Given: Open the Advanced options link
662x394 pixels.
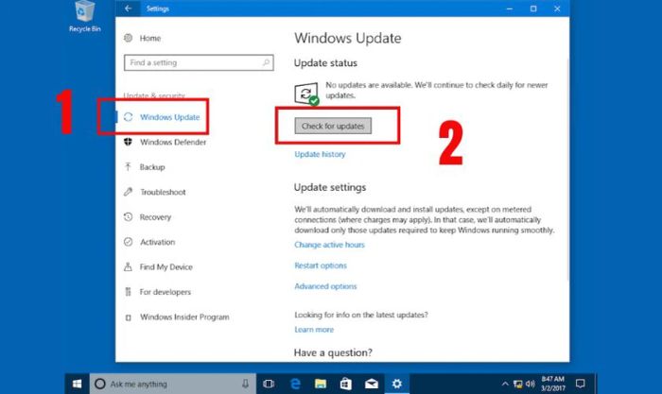Looking at the screenshot, I should pyautogui.click(x=325, y=286).
